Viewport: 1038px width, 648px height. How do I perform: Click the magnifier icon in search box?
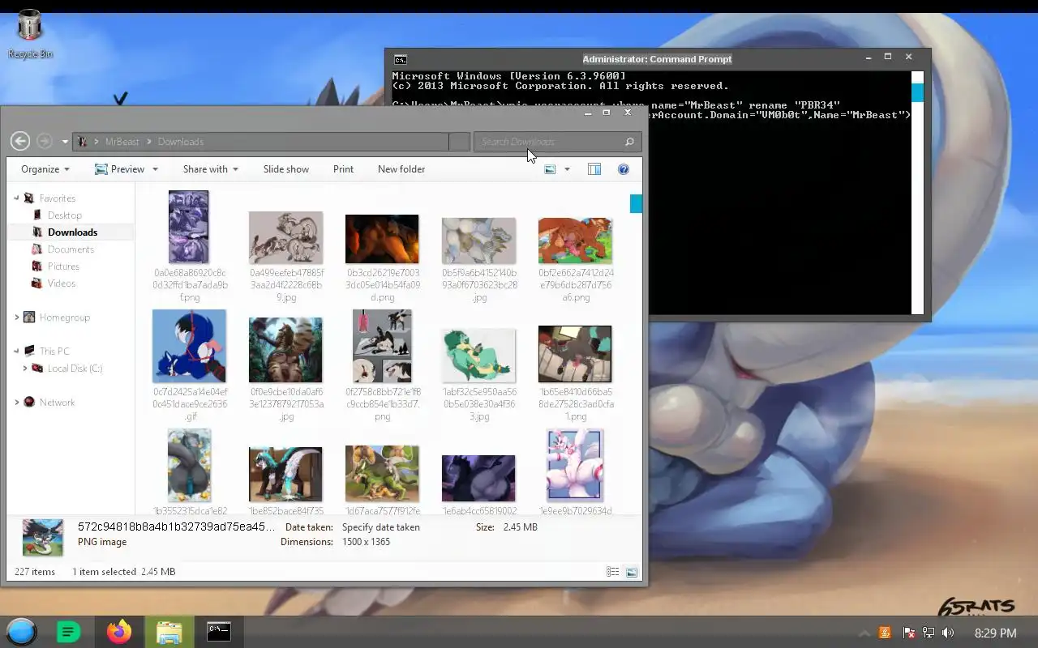tap(629, 142)
